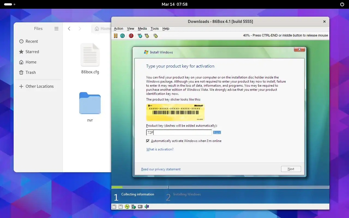Open the 'What is activation?' link
The image size is (349, 218).
coord(160,149)
